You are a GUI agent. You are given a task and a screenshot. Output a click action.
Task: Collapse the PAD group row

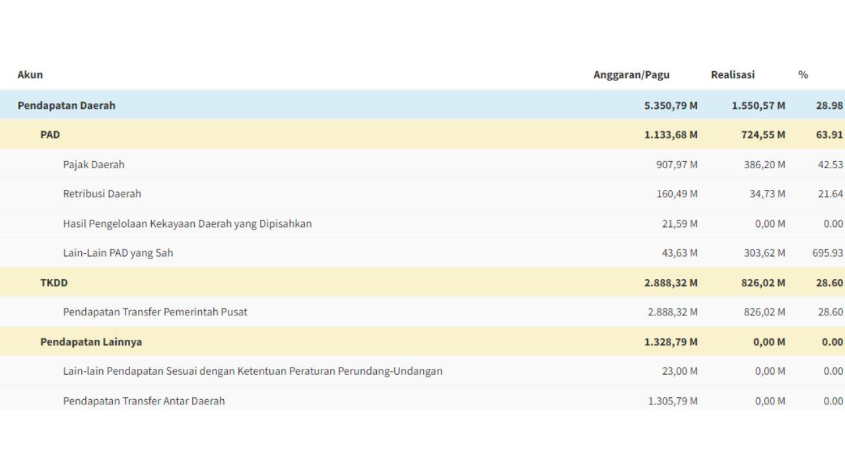coord(50,135)
